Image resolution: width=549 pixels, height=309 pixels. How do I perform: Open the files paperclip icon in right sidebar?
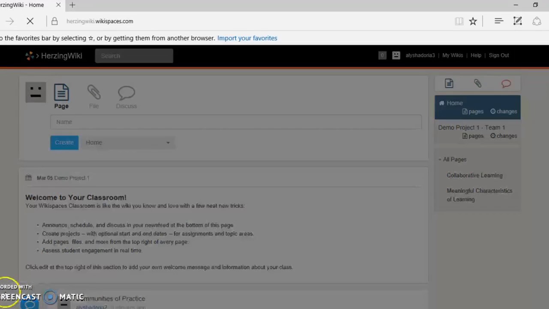click(x=477, y=84)
